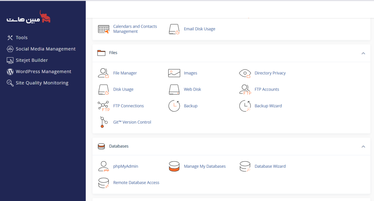Click the Sitejet Builder sidebar icon
Viewport: 374px width, 201px height.
coord(10,60)
